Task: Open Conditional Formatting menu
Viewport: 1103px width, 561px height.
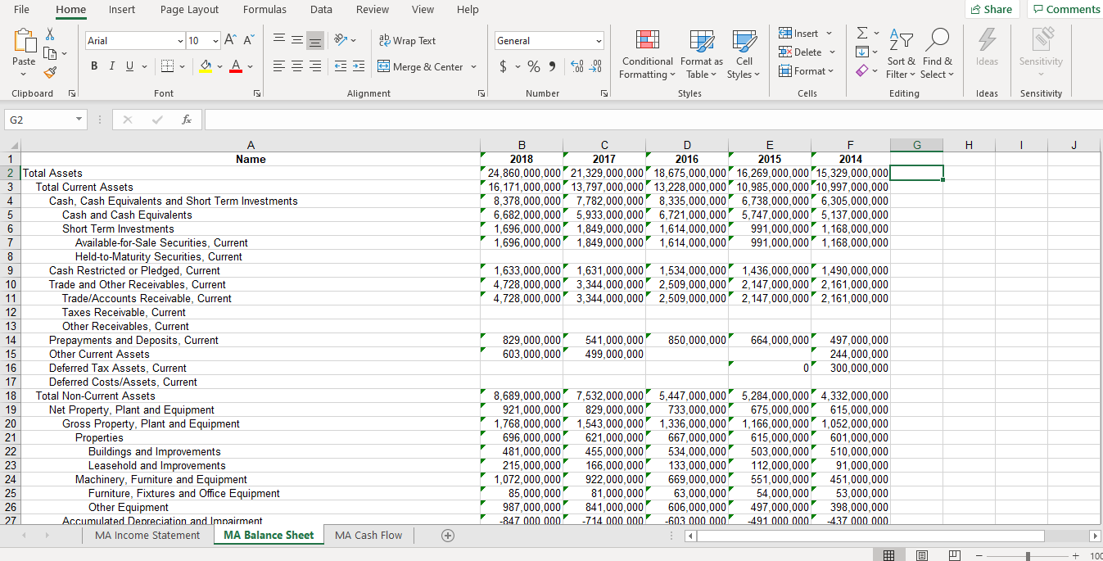Action: 648,54
